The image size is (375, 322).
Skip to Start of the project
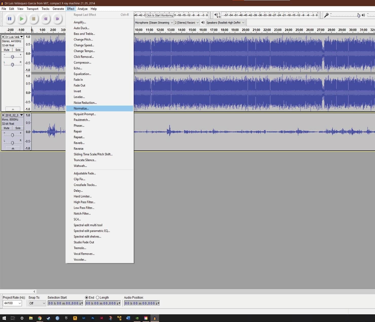click(x=45, y=19)
